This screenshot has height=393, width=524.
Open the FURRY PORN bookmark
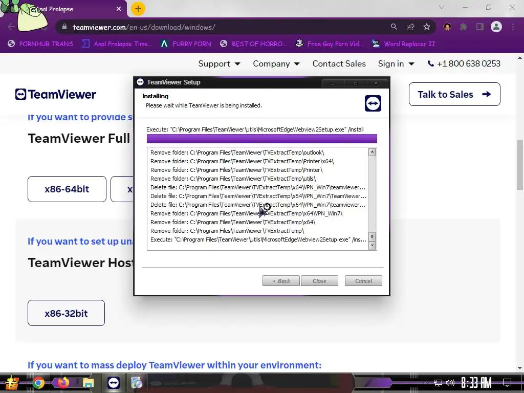coord(185,44)
